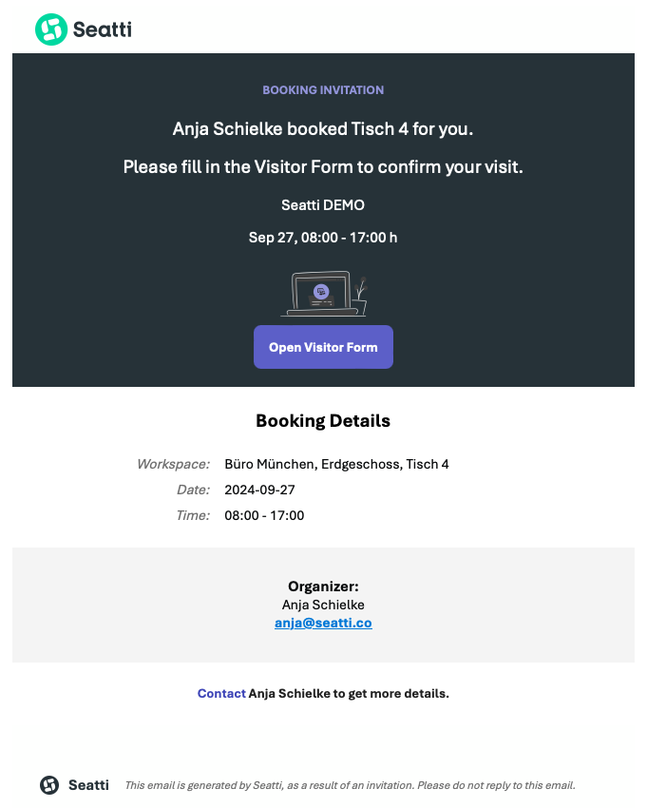The height and width of the screenshot is (808, 647).
Task: Click the dark Seatti logo icon in the footer
Action: 49,785
